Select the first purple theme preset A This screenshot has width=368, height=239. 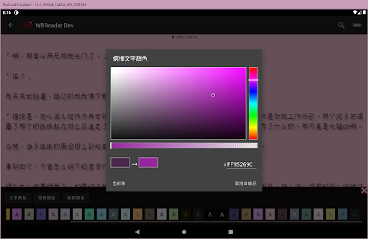[17, 214]
